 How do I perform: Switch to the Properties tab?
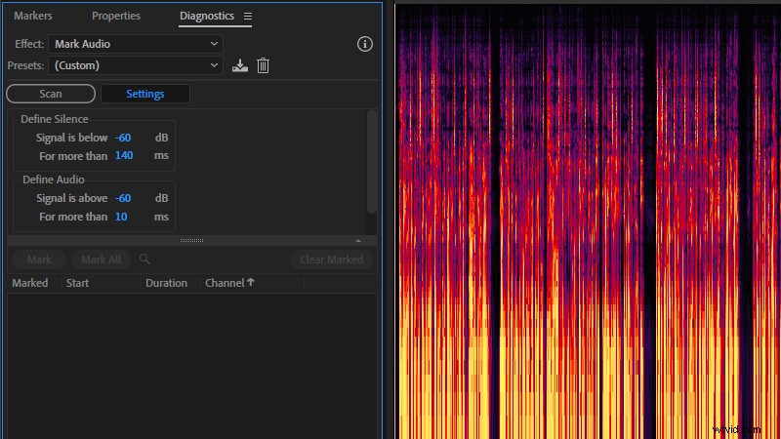[116, 16]
